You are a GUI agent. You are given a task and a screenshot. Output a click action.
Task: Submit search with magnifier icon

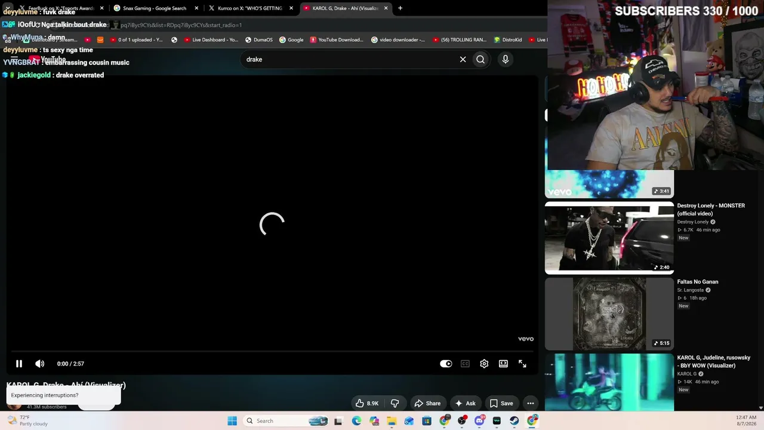click(x=480, y=59)
